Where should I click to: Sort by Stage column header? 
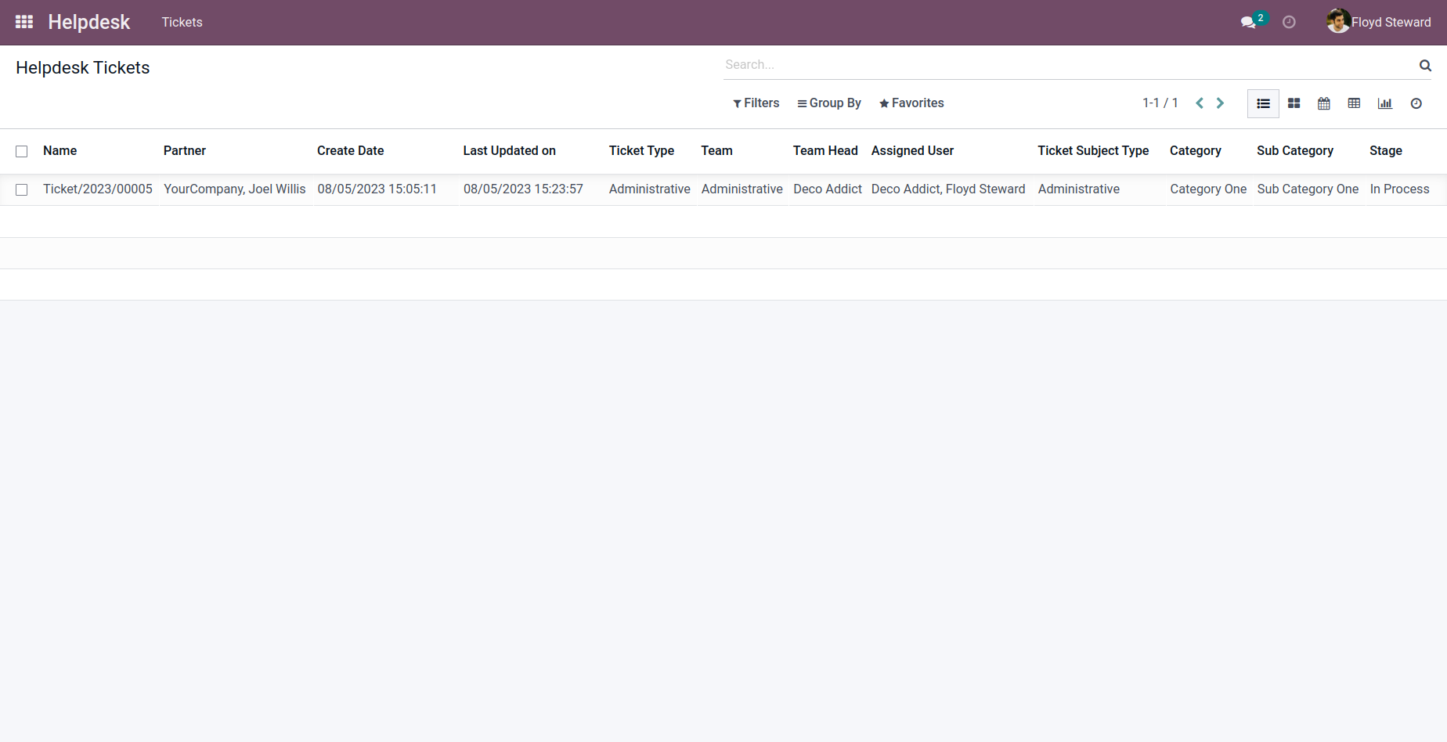[1386, 151]
